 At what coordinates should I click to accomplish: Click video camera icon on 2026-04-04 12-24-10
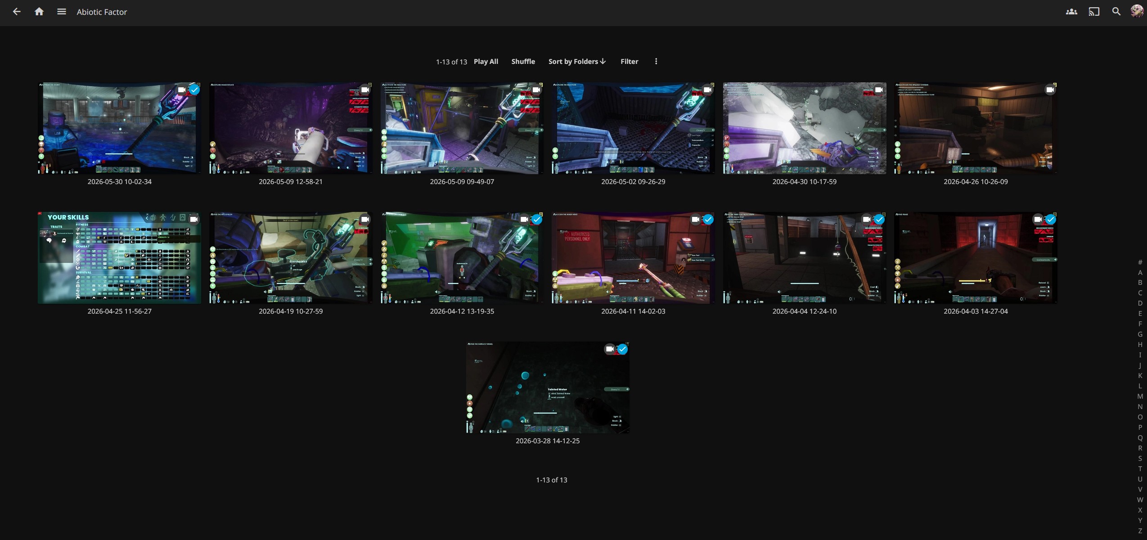coord(866,219)
